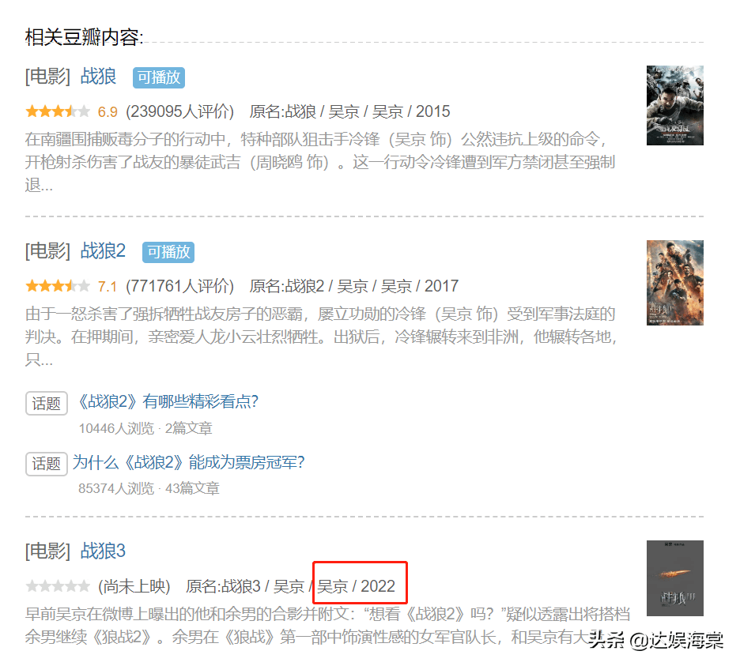
Task: Click the empty gray stars for 战狼3
Action: (x=58, y=586)
